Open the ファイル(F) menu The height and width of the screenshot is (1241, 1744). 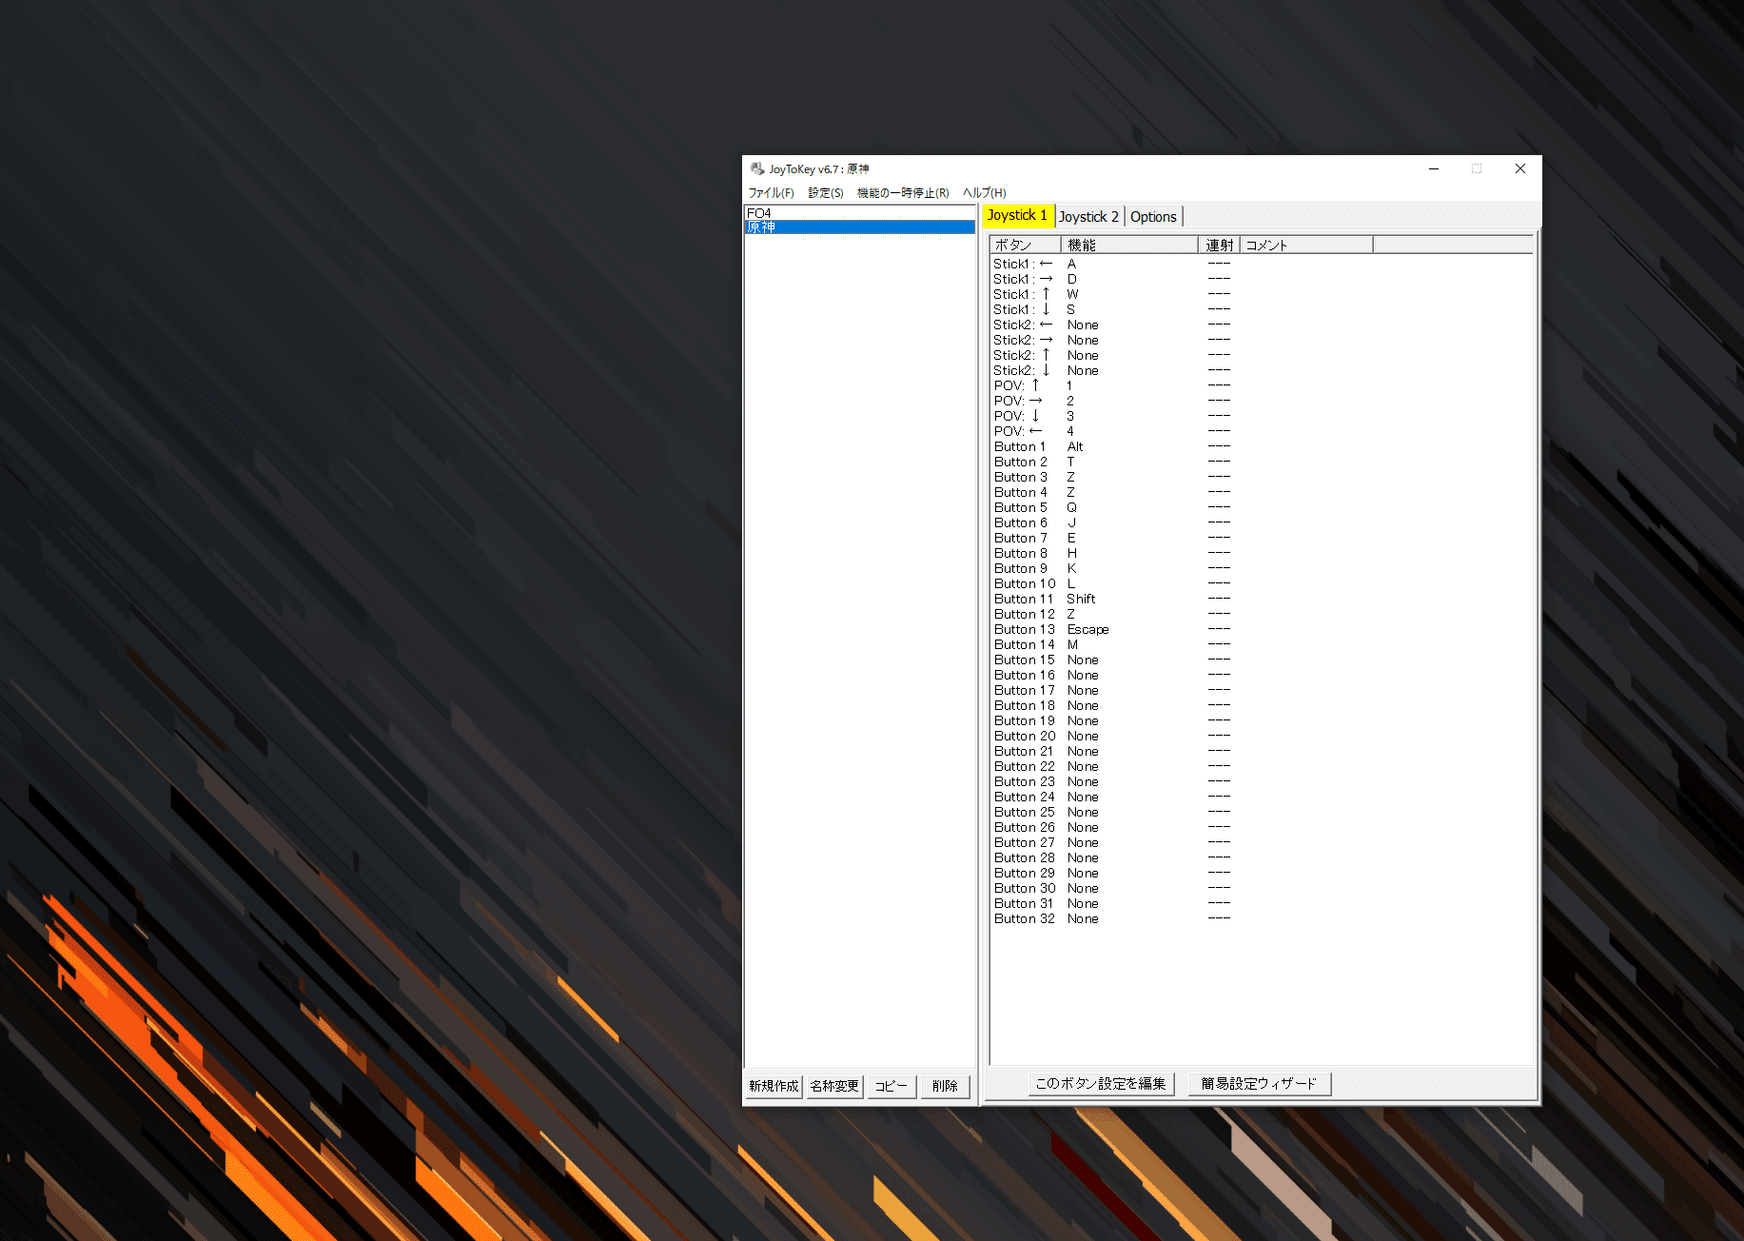[x=771, y=192]
